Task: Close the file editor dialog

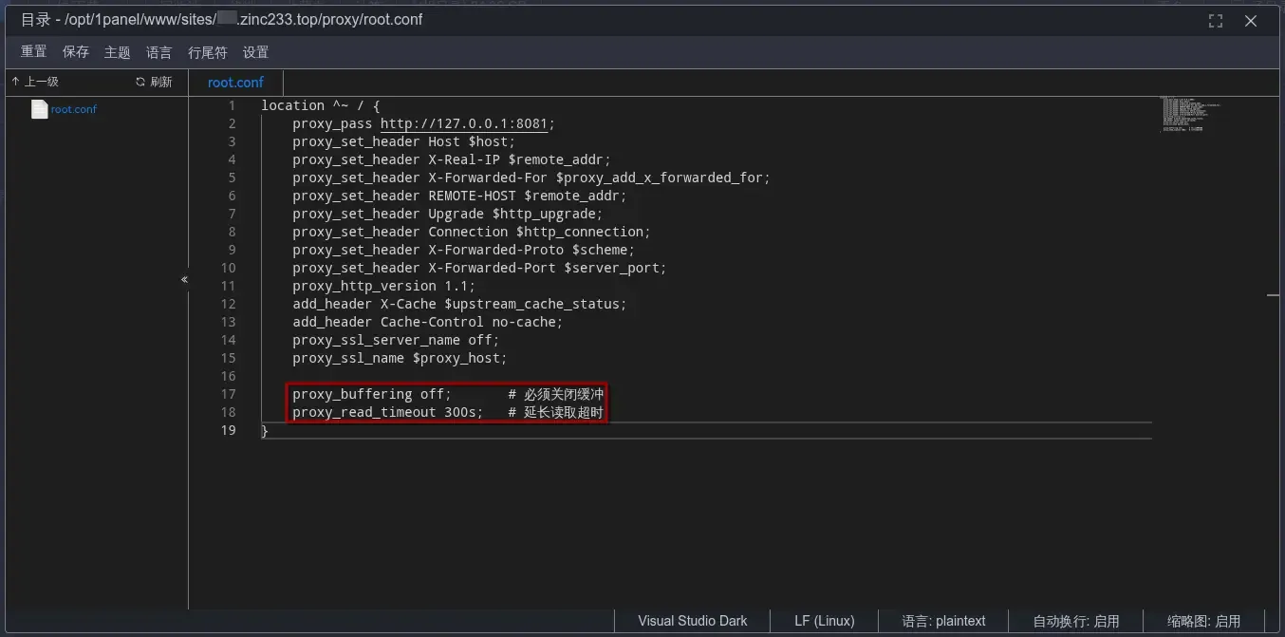Action: point(1251,21)
